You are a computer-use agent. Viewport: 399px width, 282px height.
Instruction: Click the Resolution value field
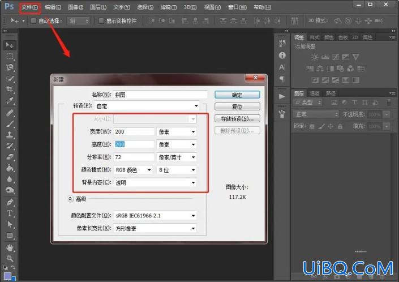coord(134,157)
